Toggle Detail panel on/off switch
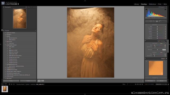170x95 pixels. (x=145, y=58)
